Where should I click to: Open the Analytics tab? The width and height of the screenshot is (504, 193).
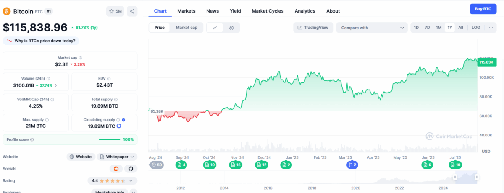pos(305,11)
